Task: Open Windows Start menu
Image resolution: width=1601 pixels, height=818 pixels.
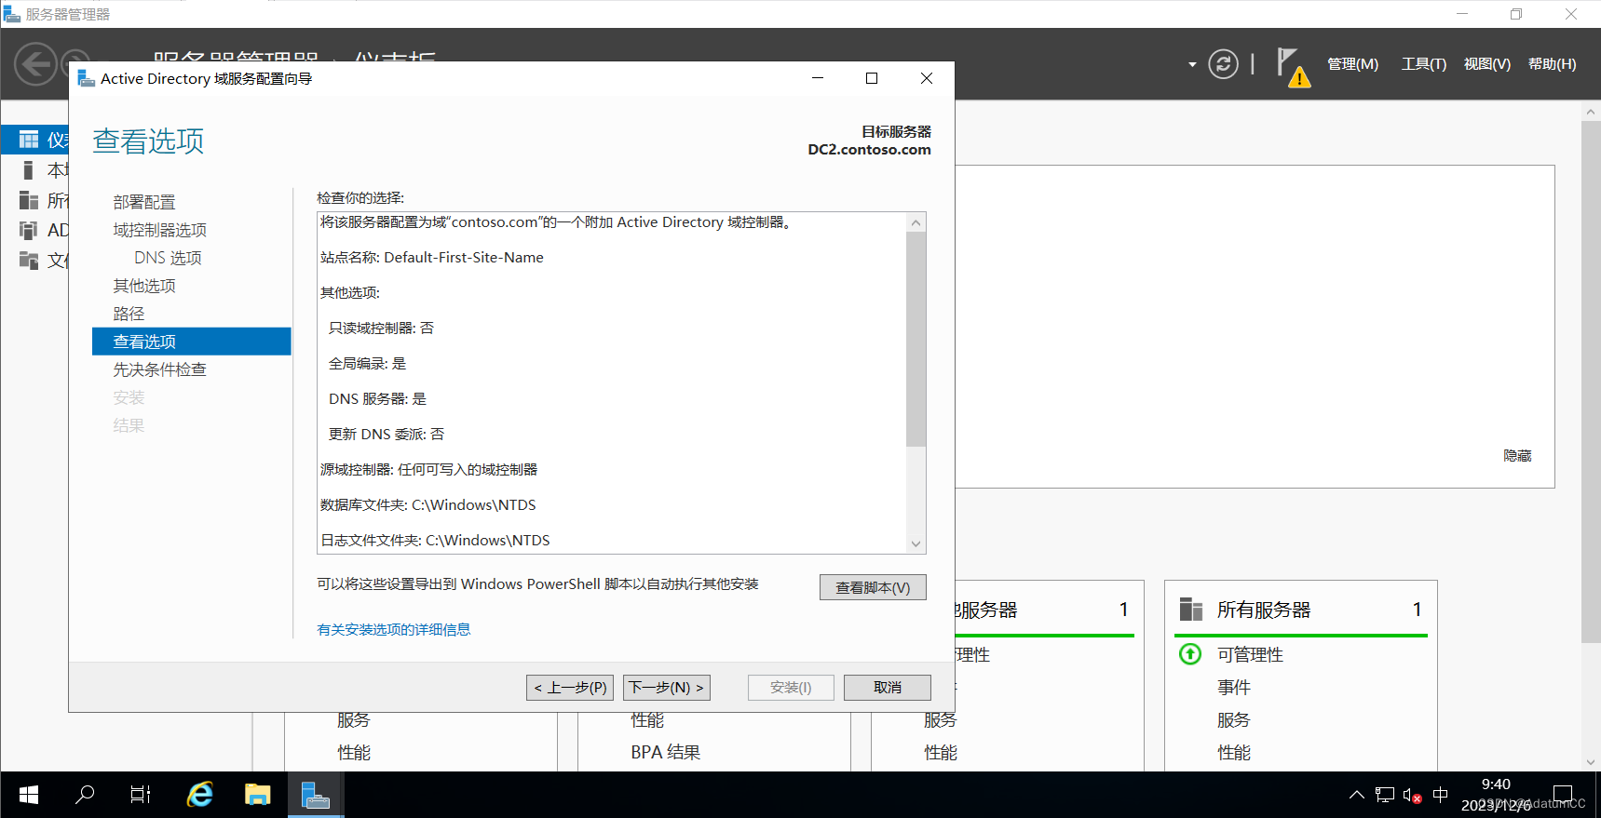Action: (x=29, y=795)
